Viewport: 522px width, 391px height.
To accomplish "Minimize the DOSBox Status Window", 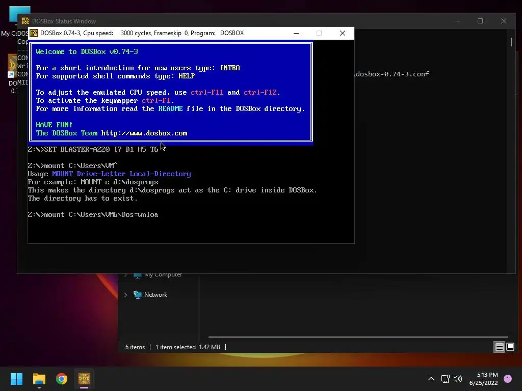I will click(457, 21).
